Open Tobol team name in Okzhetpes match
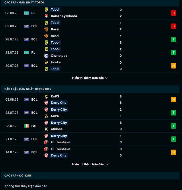Screen dimensions: 182x190 click(x=55, y=49)
